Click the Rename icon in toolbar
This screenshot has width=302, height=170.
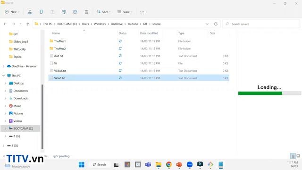tap(64, 12)
